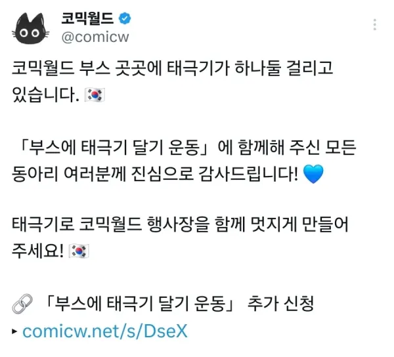Click the word 있습니다. in the first paragraph
The width and height of the screenshot is (394, 357).
coord(45,95)
